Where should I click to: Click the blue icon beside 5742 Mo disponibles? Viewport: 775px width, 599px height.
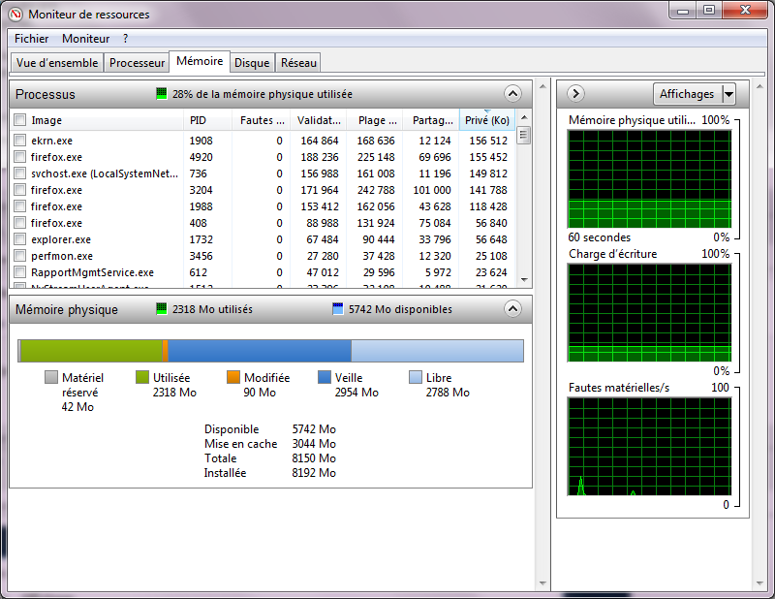pyautogui.click(x=337, y=308)
